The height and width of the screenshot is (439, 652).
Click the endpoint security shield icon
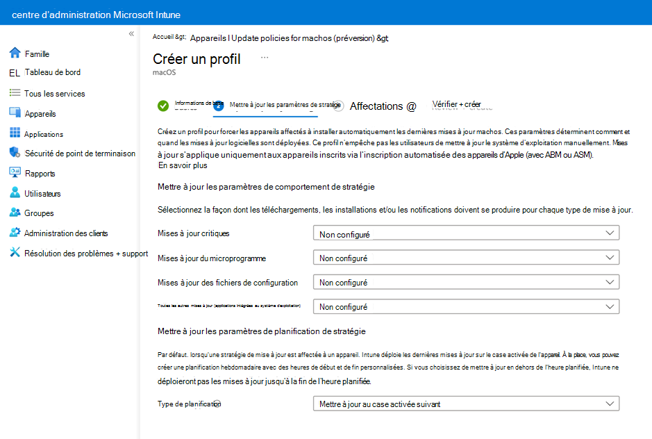15,152
